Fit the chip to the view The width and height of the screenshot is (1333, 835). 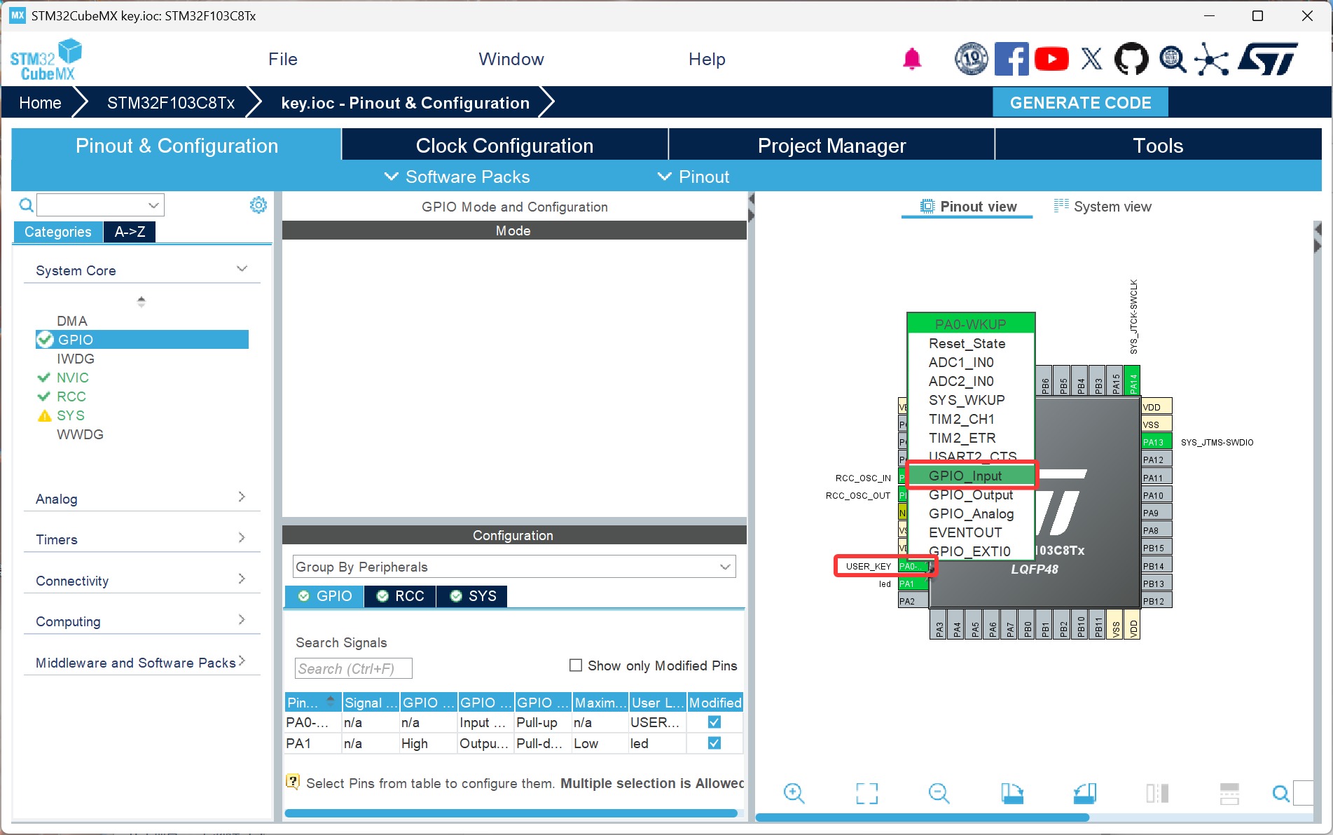(866, 793)
